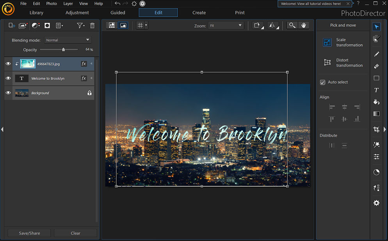Image resolution: width=388 pixels, height=241 pixels.
Task: Select the Crop tool
Action: coord(376,129)
